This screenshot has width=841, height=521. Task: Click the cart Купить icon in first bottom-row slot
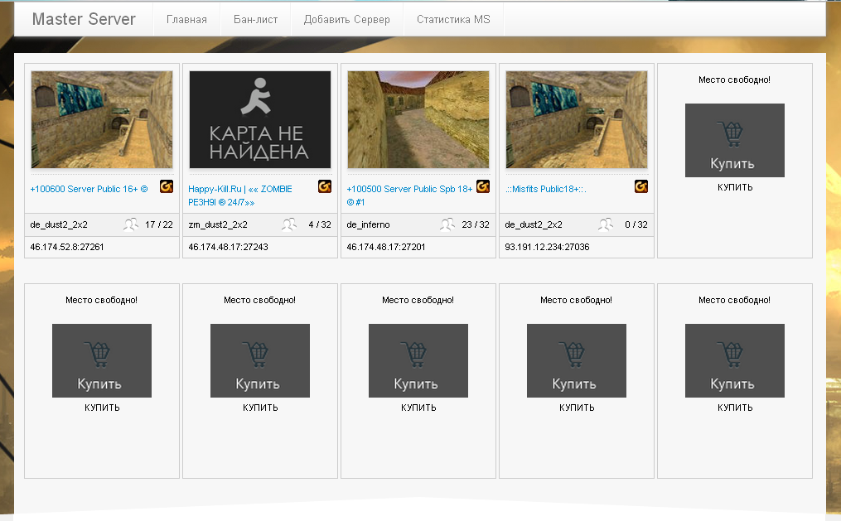coord(102,360)
